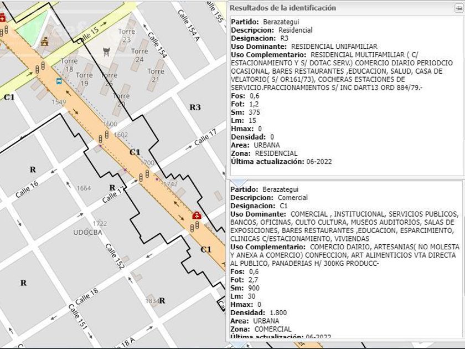Click 'Zona: RESIDENCIAL' line
This screenshot has width=465, height=349.
coord(264,153)
